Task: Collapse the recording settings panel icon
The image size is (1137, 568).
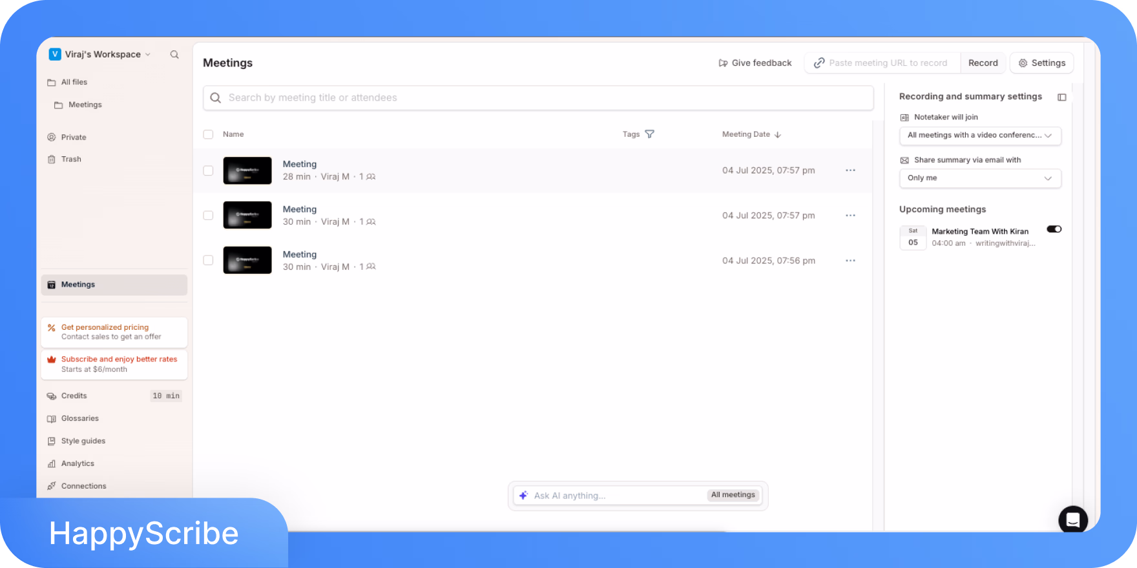Action: (x=1061, y=97)
